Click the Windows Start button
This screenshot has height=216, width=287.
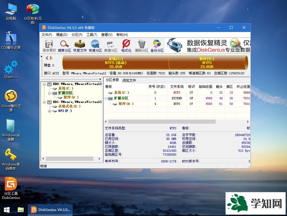pyautogui.click(x=6, y=210)
